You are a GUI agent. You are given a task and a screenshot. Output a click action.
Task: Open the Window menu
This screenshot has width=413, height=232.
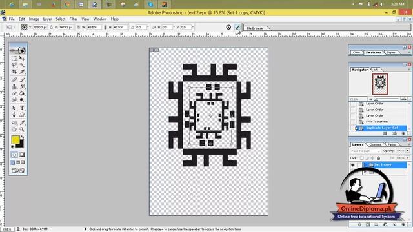(100, 19)
